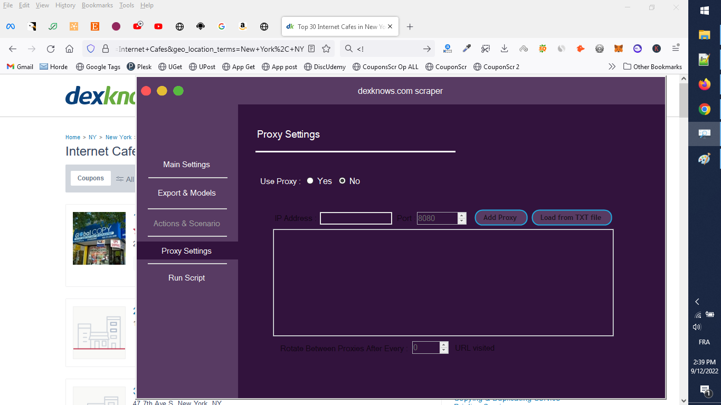Open the Meta pinned tab in Firefox
721x405 pixels.
tap(11, 26)
